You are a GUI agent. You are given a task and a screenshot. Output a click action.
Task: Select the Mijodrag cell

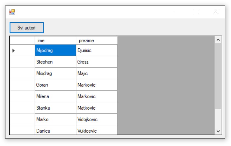(x=55, y=50)
